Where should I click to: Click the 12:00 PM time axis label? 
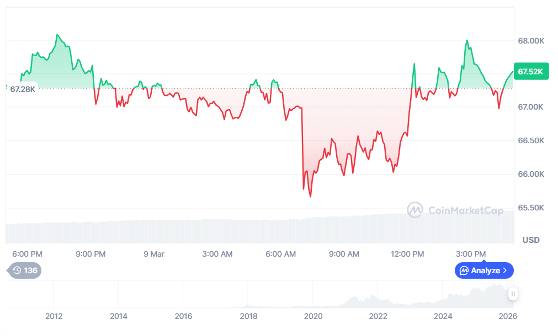[x=408, y=254]
